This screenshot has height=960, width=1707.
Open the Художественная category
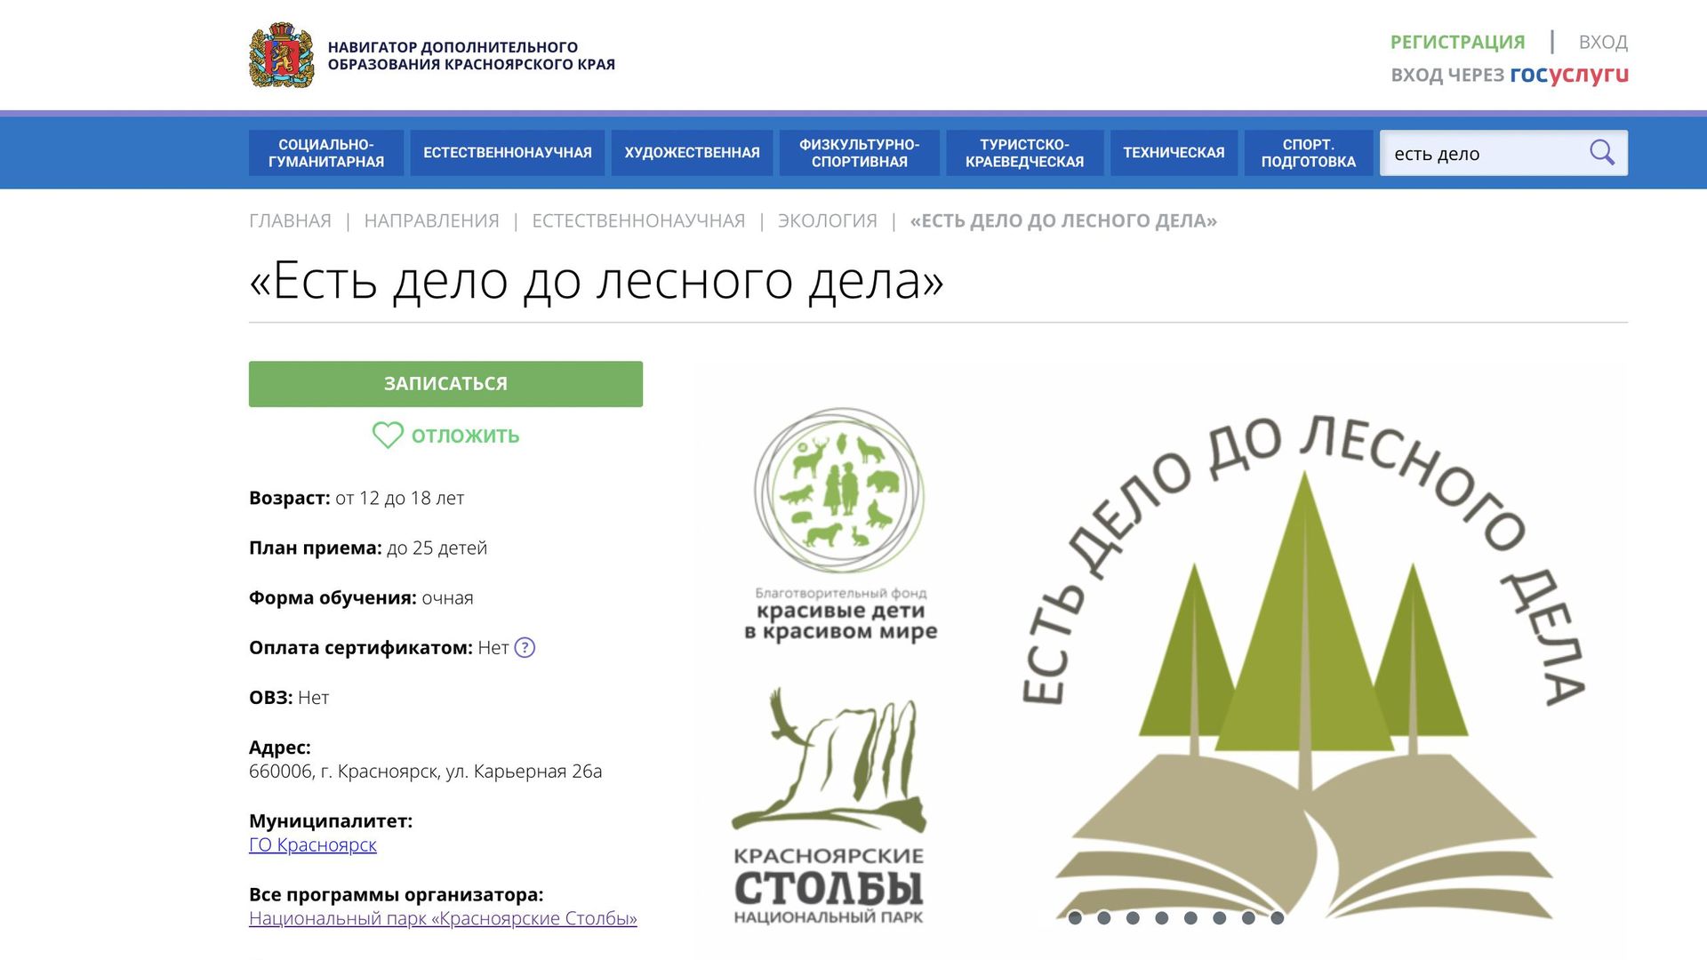(x=693, y=153)
